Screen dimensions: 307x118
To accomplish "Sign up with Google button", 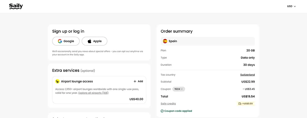I will pos(66,41).
